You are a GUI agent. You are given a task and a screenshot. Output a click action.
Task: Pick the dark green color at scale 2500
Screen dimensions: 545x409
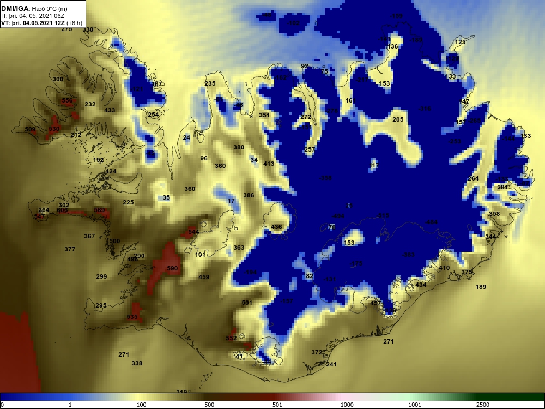[x=483, y=397]
